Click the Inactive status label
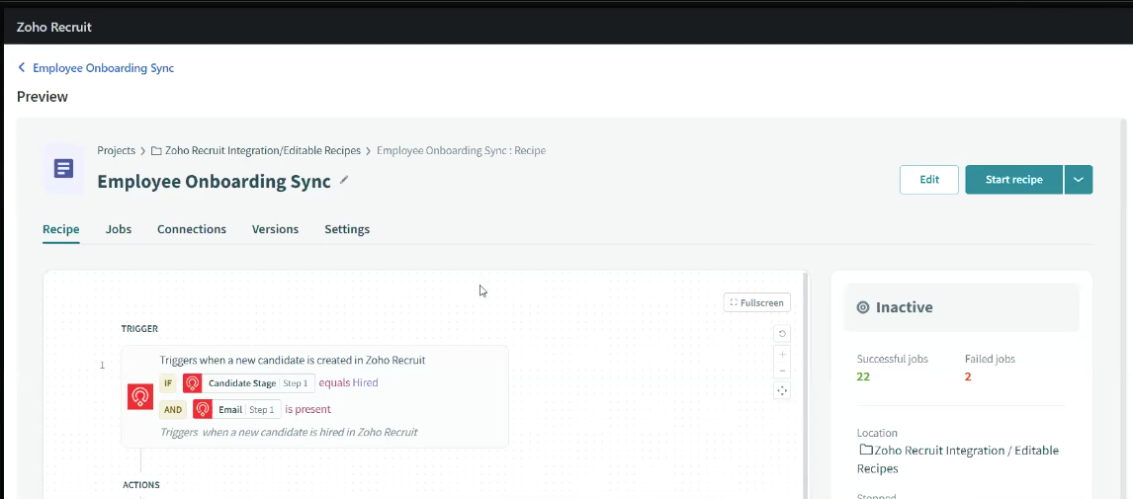Viewport: 1133px width, 499px height. point(904,307)
